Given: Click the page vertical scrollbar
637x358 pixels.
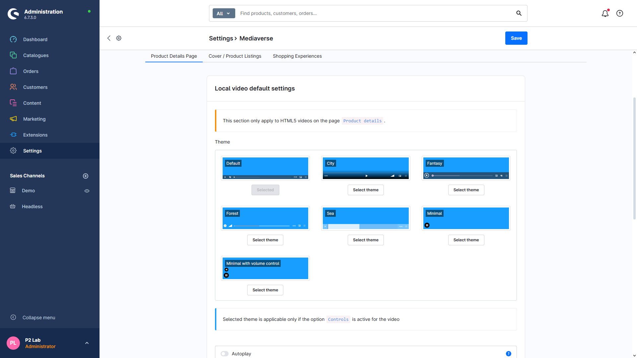Looking at the screenshot, I should (634, 158).
